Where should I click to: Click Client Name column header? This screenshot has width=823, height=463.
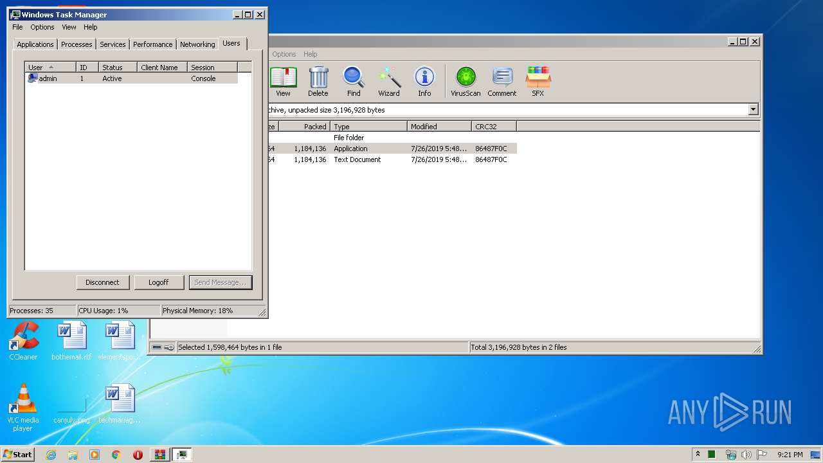[x=162, y=67]
